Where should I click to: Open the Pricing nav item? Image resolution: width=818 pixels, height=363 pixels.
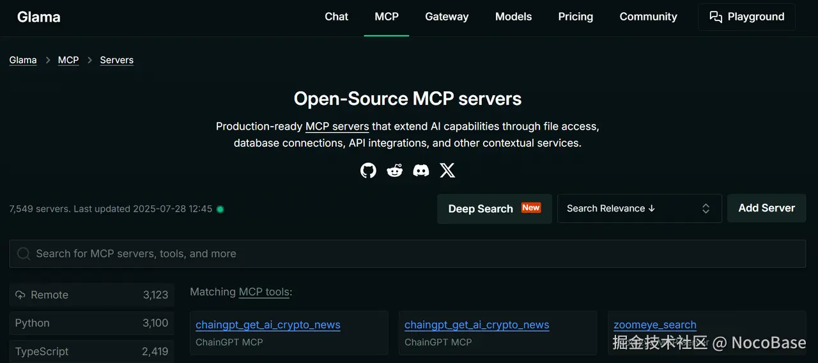point(576,17)
